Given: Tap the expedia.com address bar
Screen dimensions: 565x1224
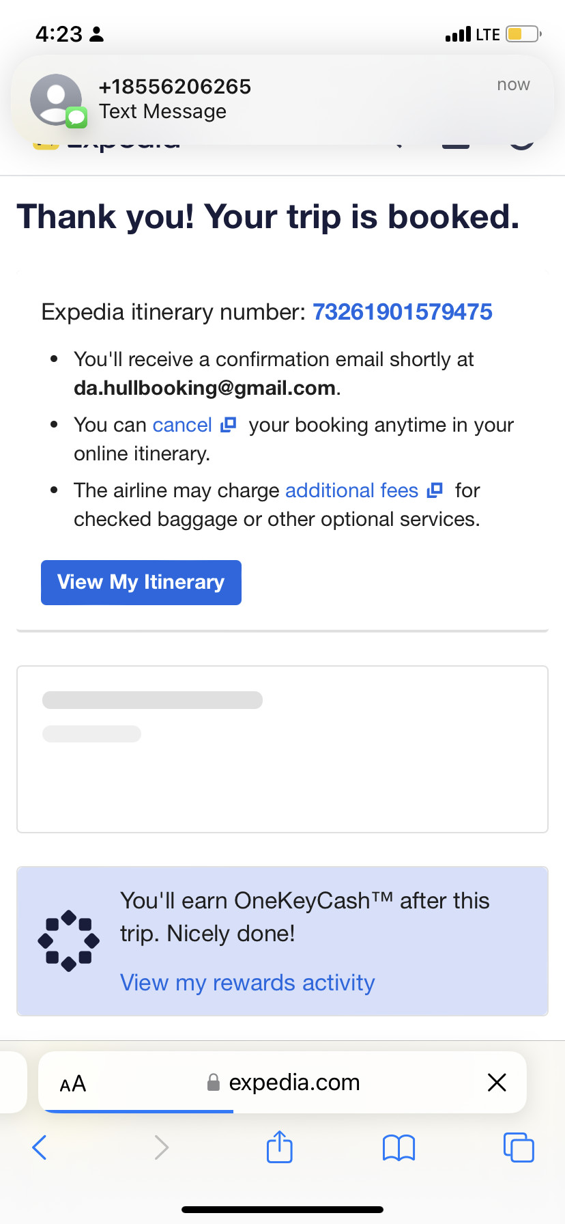Looking at the screenshot, I should click(293, 1083).
